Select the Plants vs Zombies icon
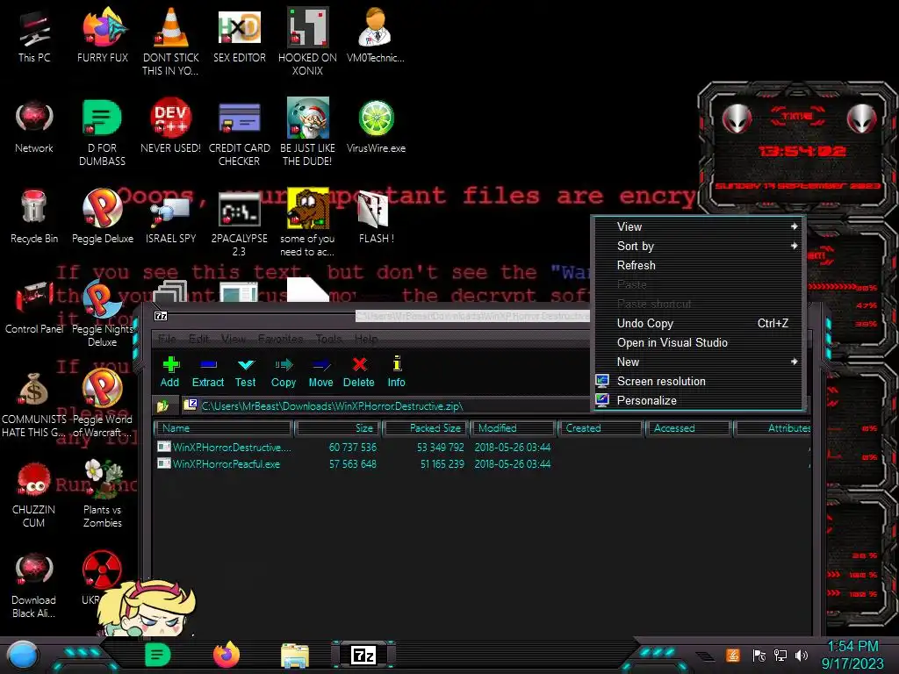899x674 pixels. pyautogui.click(x=103, y=494)
